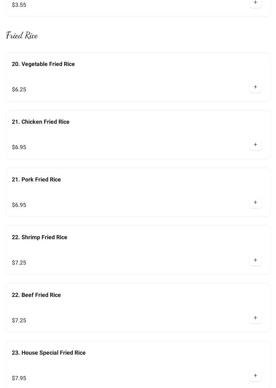
Task: Select the Shrimp Fried Rice item title
Action: pyautogui.click(x=39, y=237)
